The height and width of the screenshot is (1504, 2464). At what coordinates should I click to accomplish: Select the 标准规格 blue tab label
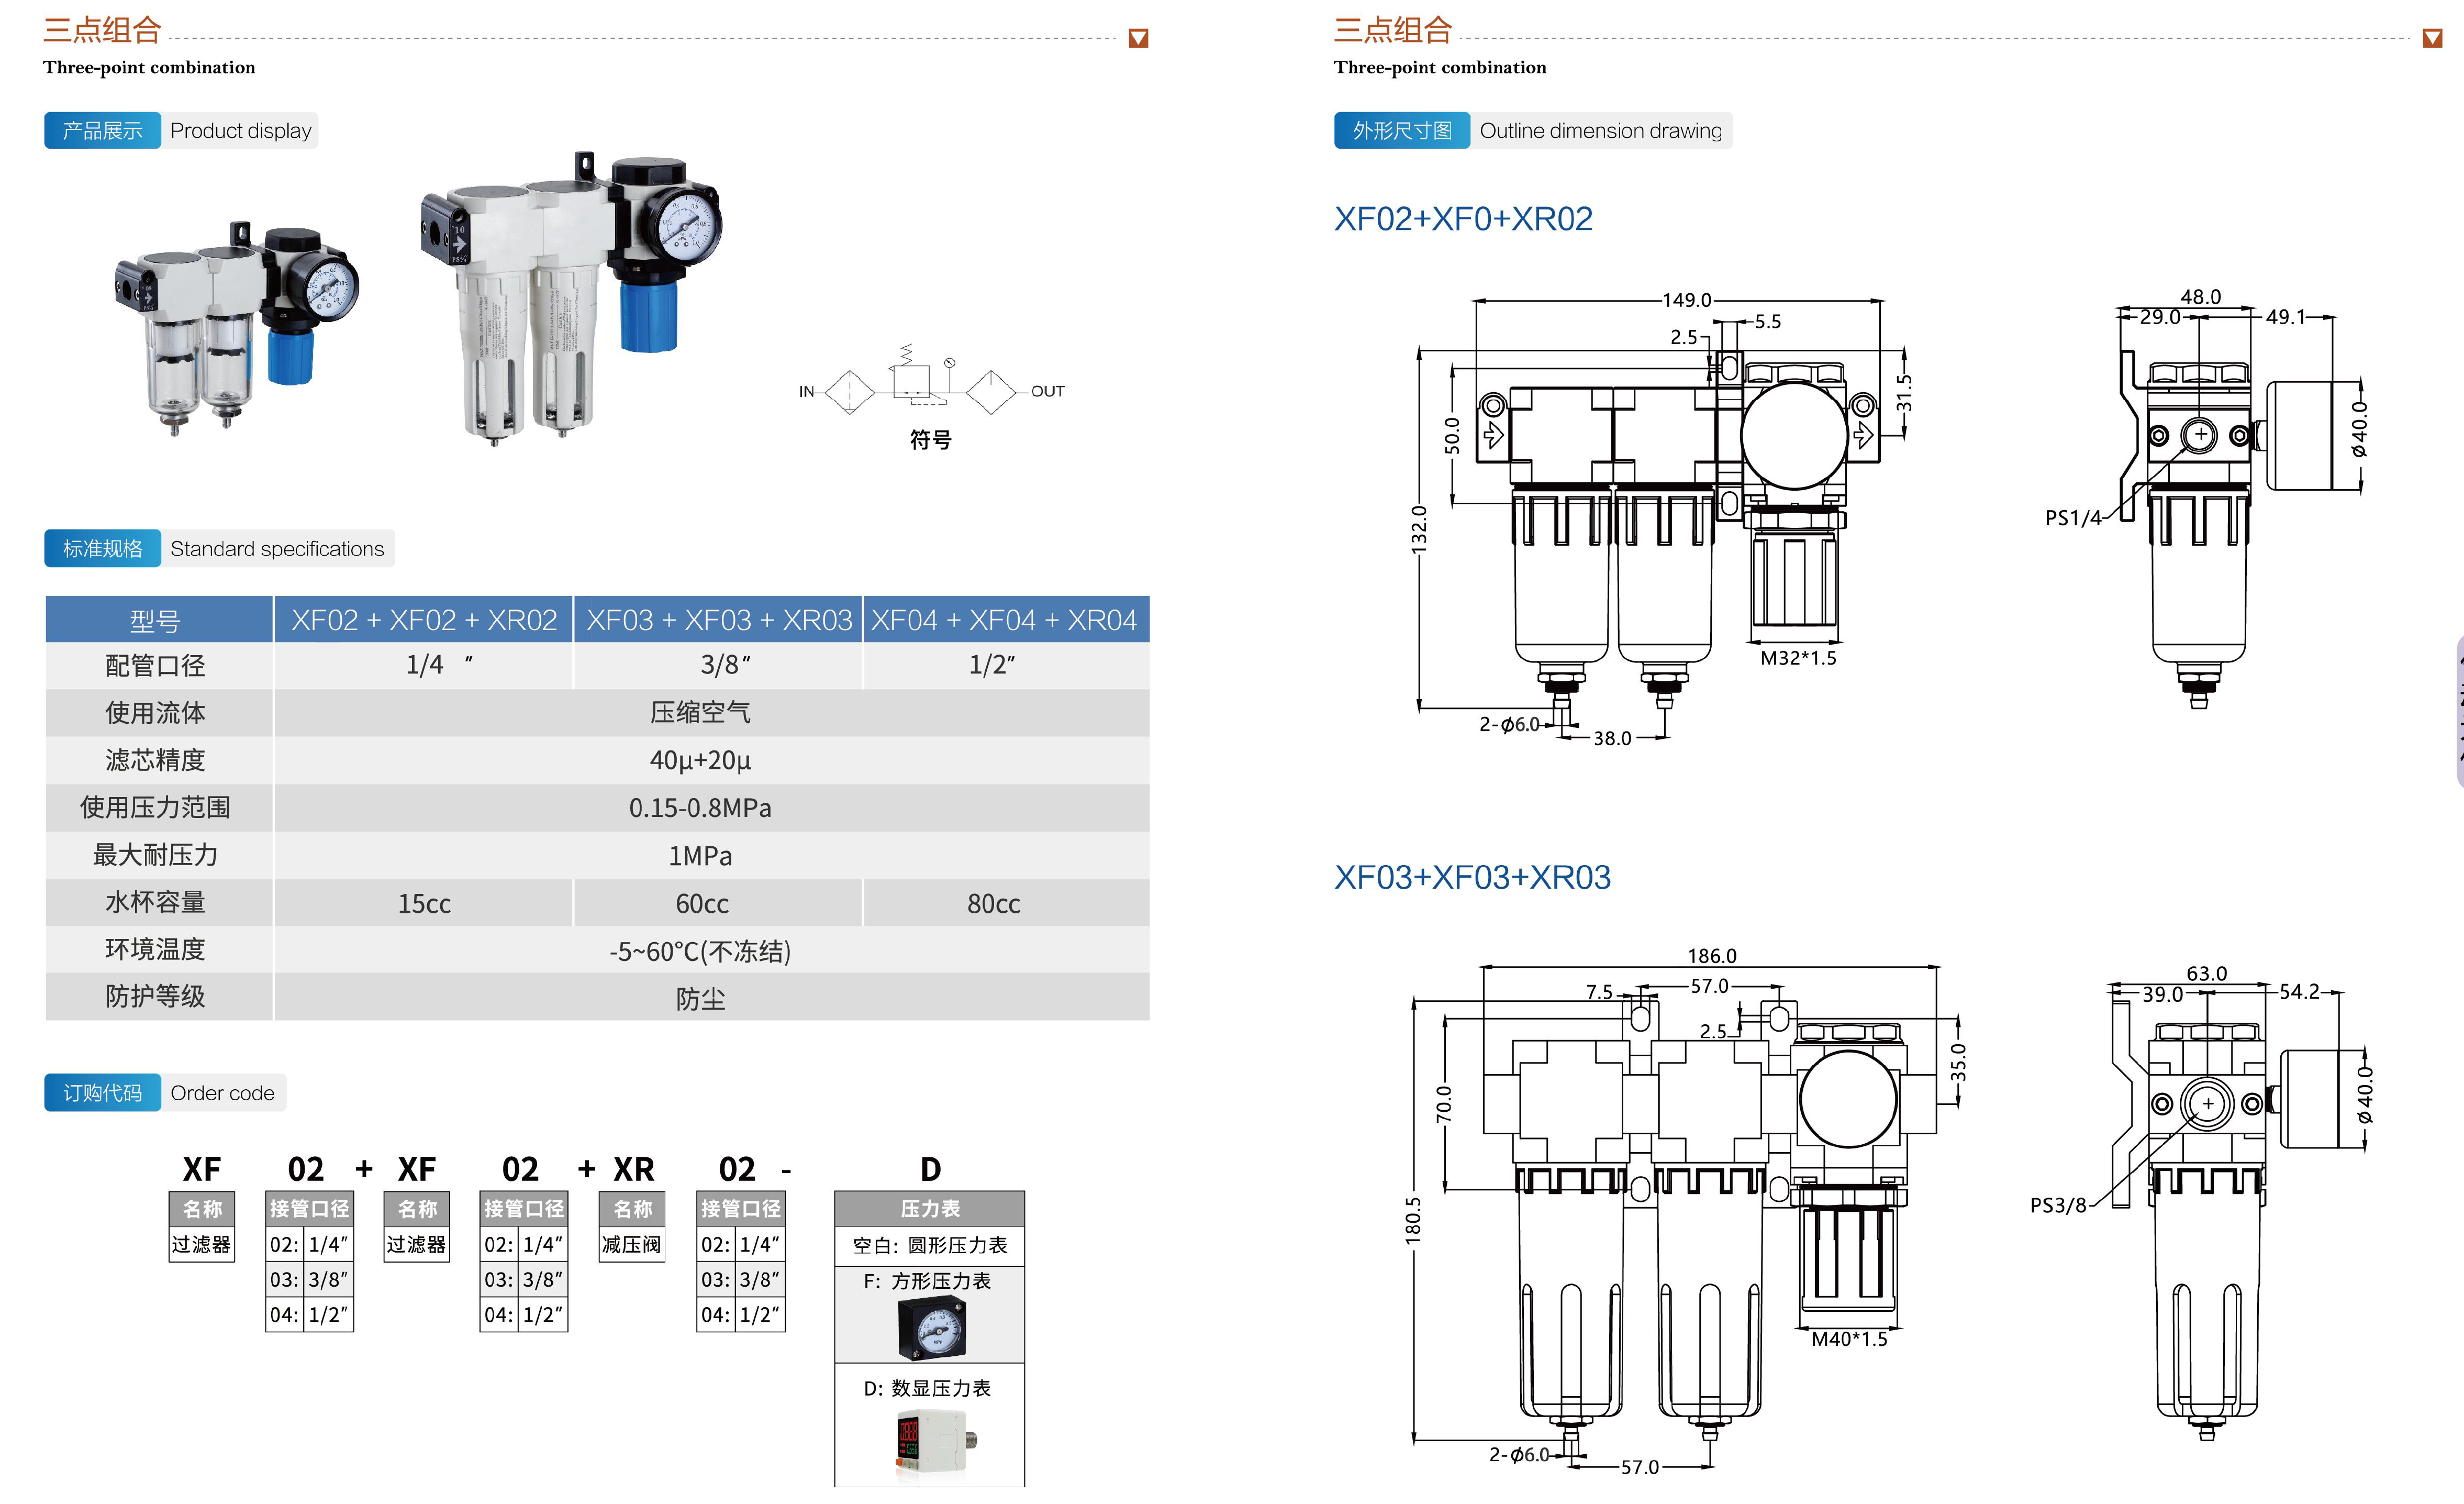click(102, 548)
